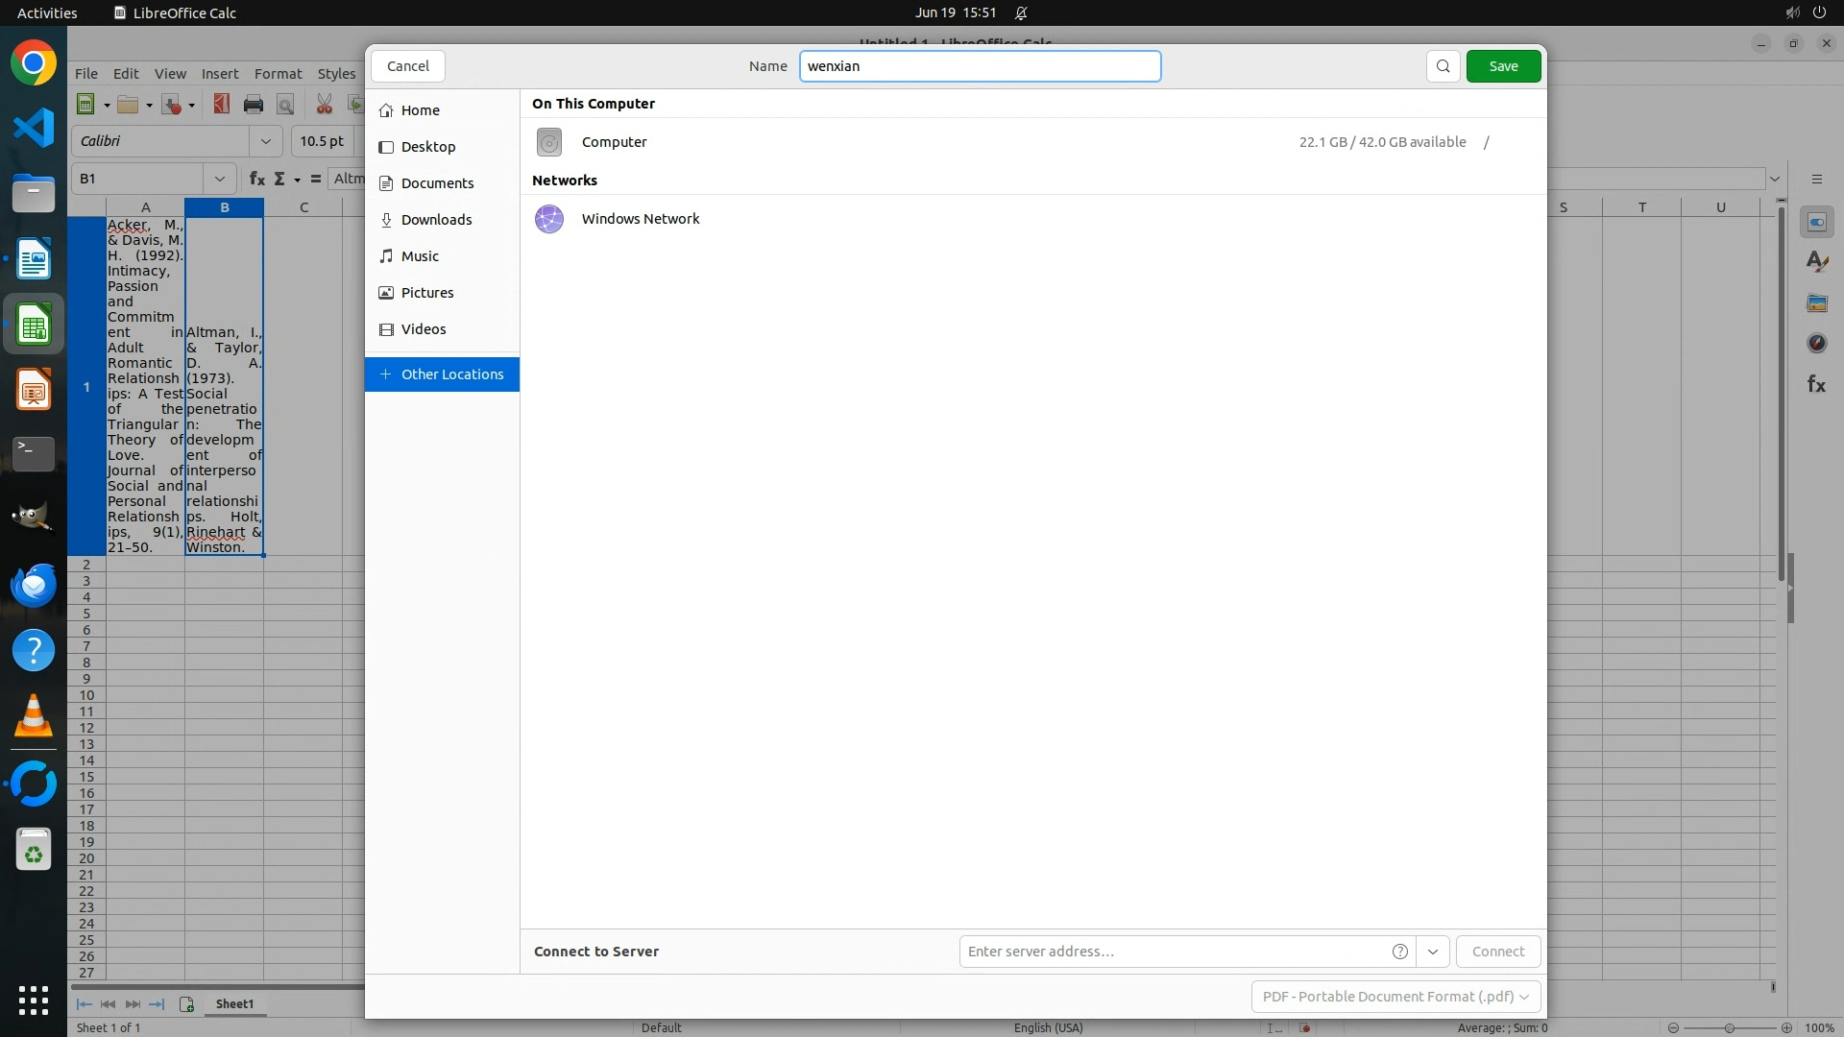The width and height of the screenshot is (1844, 1037).
Task: Open the PDF file format dropdown
Action: click(1395, 997)
